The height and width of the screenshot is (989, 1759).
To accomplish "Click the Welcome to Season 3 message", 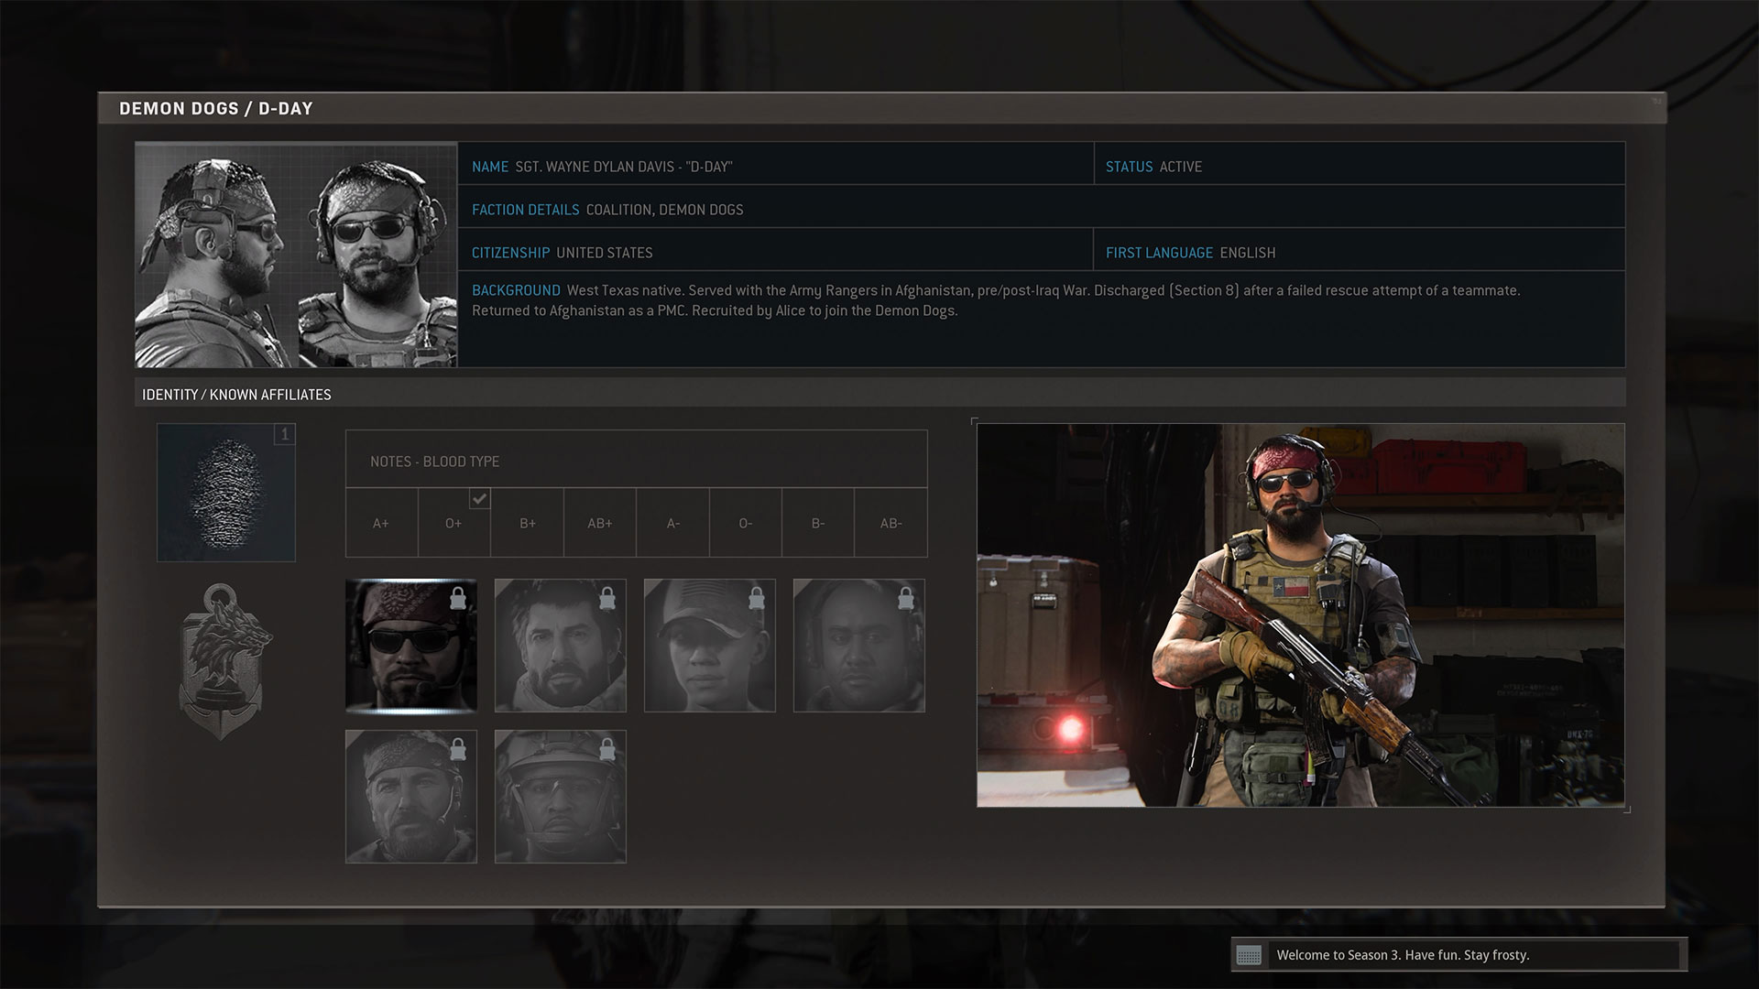I will [1403, 955].
